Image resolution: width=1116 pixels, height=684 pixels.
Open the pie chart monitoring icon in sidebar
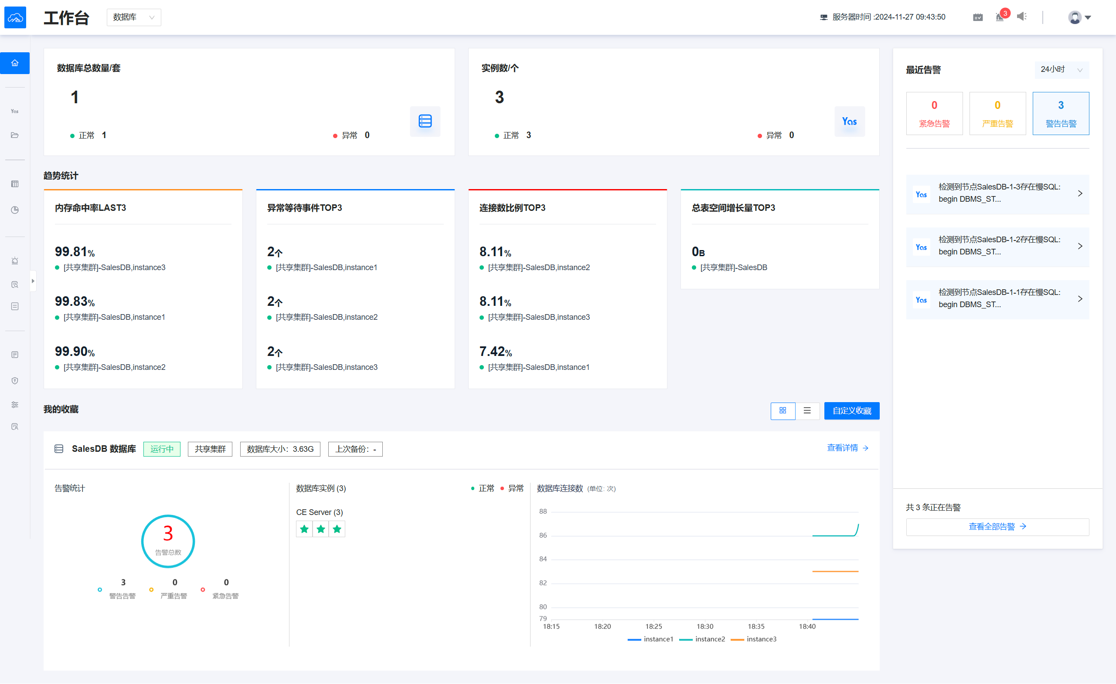click(x=15, y=210)
